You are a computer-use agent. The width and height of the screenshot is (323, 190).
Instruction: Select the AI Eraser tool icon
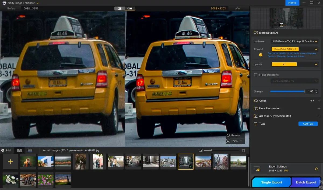tap(255, 116)
